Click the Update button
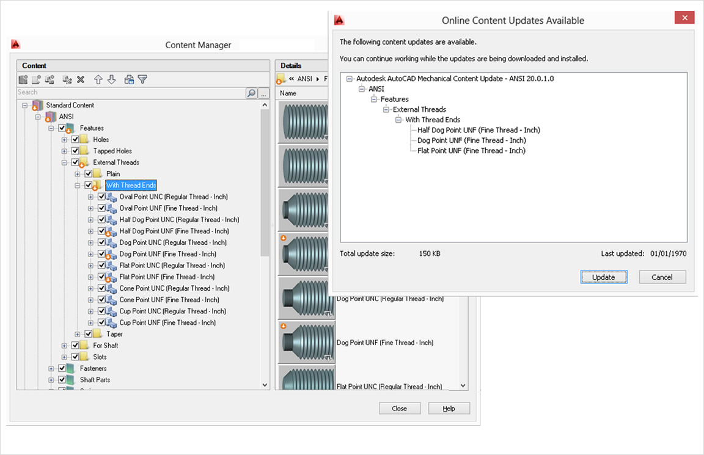Image resolution: width=704 pixels, height=455 pixels. pyautogui.click(x=603, y=277)
